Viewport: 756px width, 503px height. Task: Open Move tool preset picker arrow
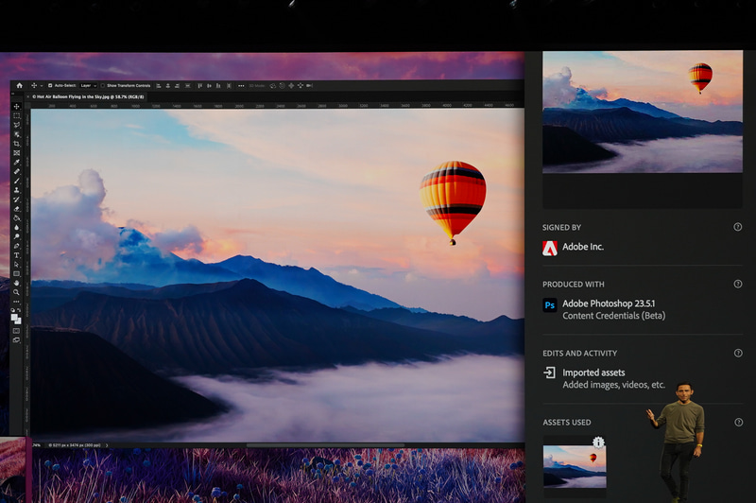42,86
